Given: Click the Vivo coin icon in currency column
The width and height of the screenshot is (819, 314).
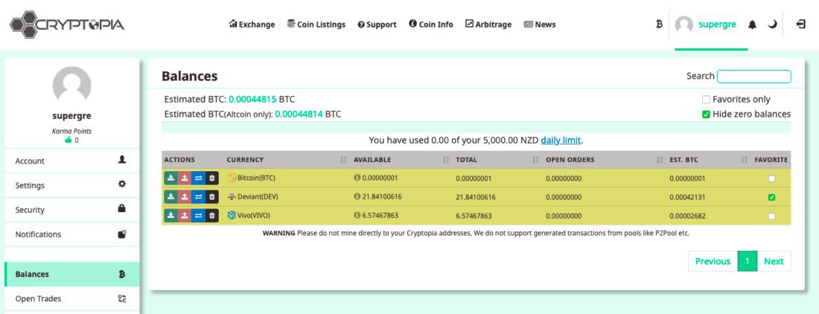Looking at the screenshot, I should click(232, 216).
